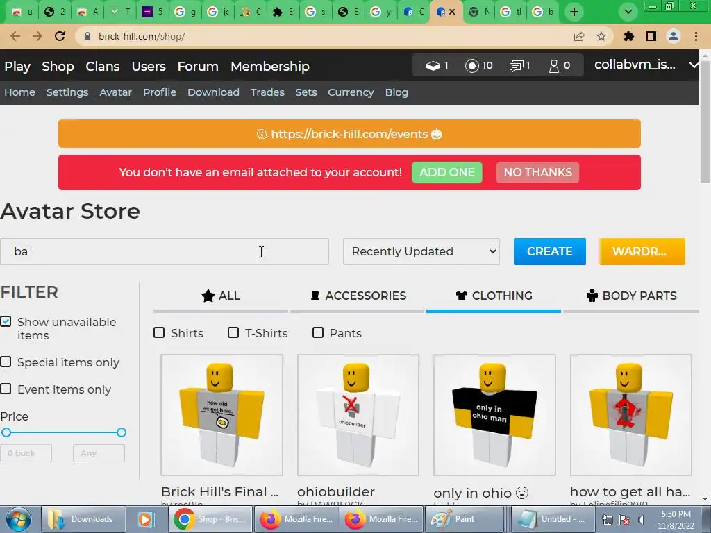Click the green ADD ONE button

click(x=447, y=172)
